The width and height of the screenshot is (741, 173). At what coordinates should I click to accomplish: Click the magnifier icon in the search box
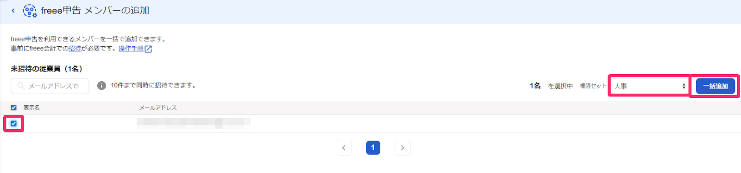(21, 86)
